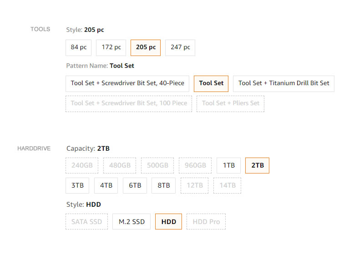Select the unavailable HDD Pro style

tap(206, 222)
